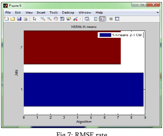Click the x-axis tick label 5
163x136 pixels.
pos(91,117)
